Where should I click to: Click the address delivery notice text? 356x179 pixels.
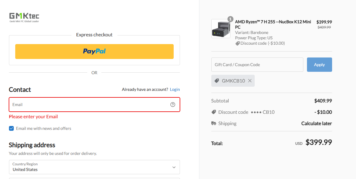[x=53, y=153]
